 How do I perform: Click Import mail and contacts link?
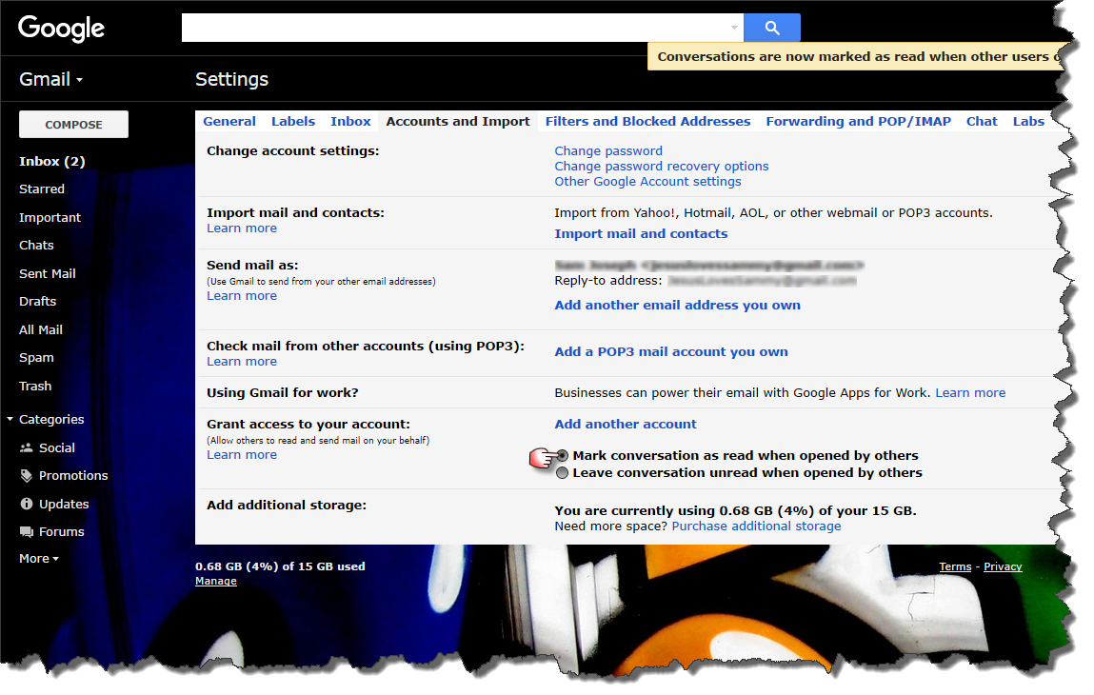(641, 234)
